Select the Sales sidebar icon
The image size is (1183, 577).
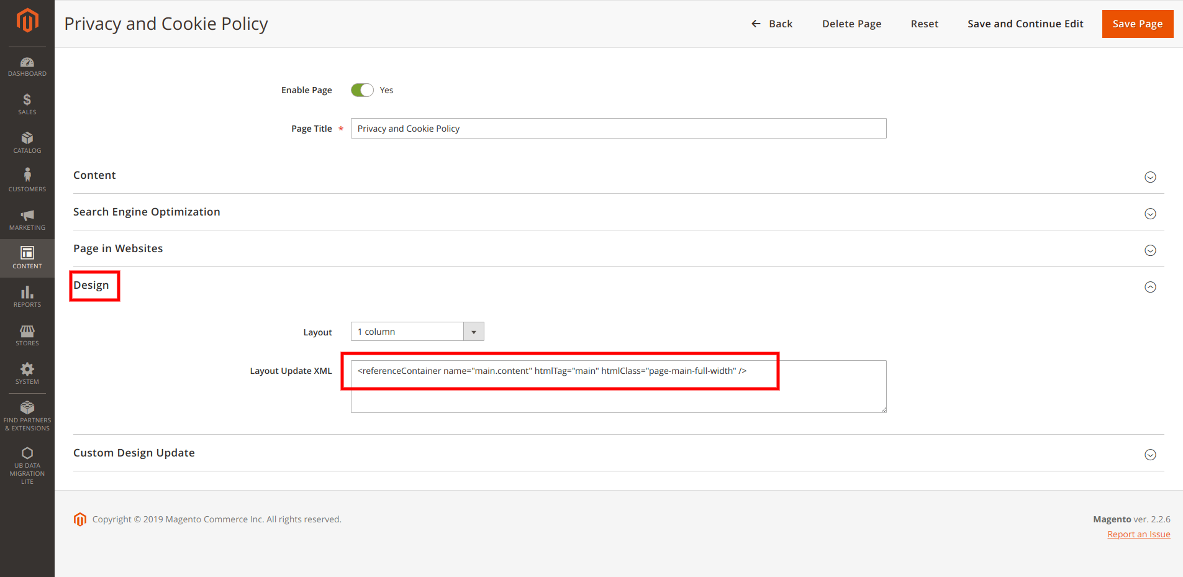27,104
